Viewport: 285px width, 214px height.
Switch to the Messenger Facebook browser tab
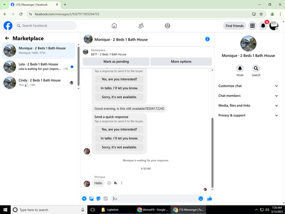(34, 5)
